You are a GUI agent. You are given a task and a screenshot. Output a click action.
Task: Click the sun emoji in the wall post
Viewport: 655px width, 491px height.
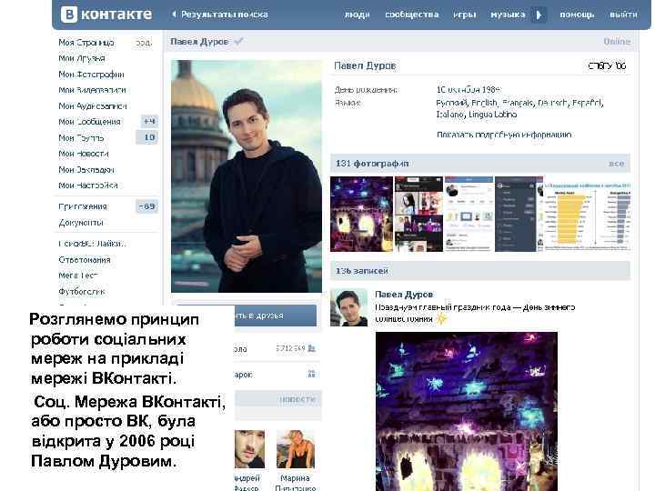coord(441,319)
